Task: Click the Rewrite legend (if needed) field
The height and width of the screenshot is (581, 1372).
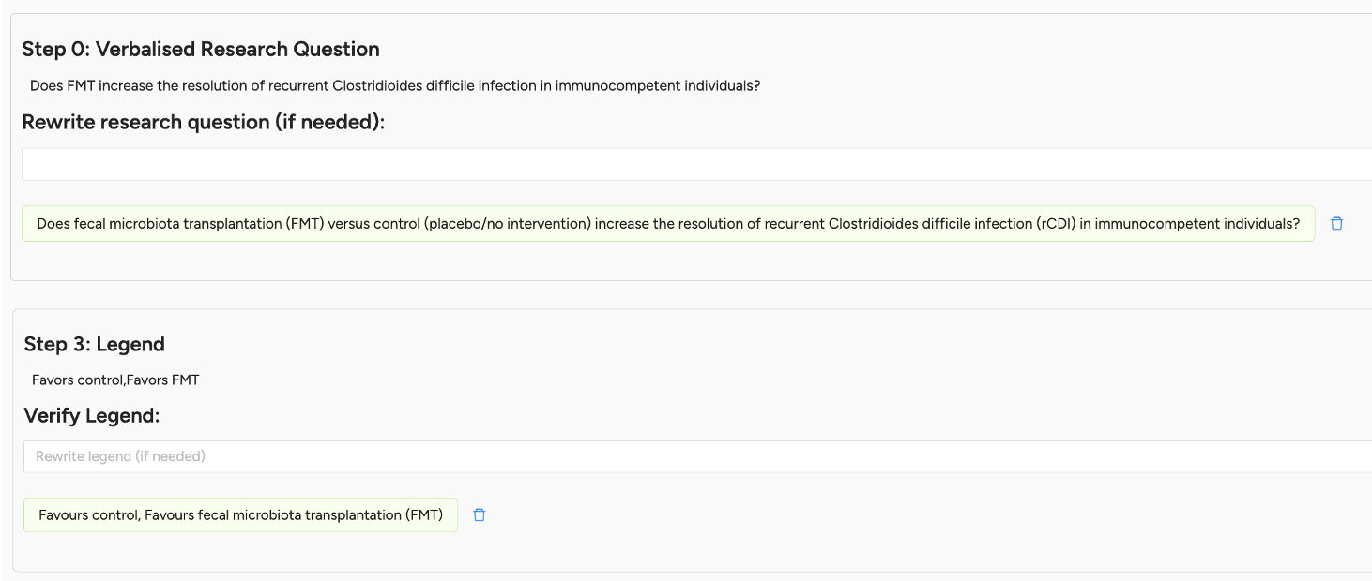Action: click(697, 456)
